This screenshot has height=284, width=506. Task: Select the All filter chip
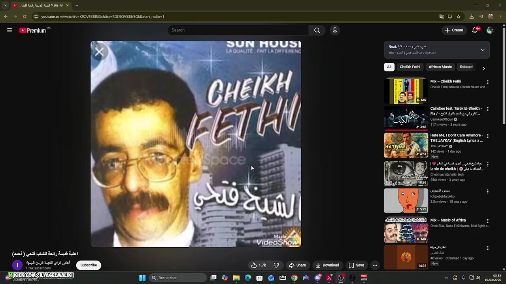click(389, 67)
